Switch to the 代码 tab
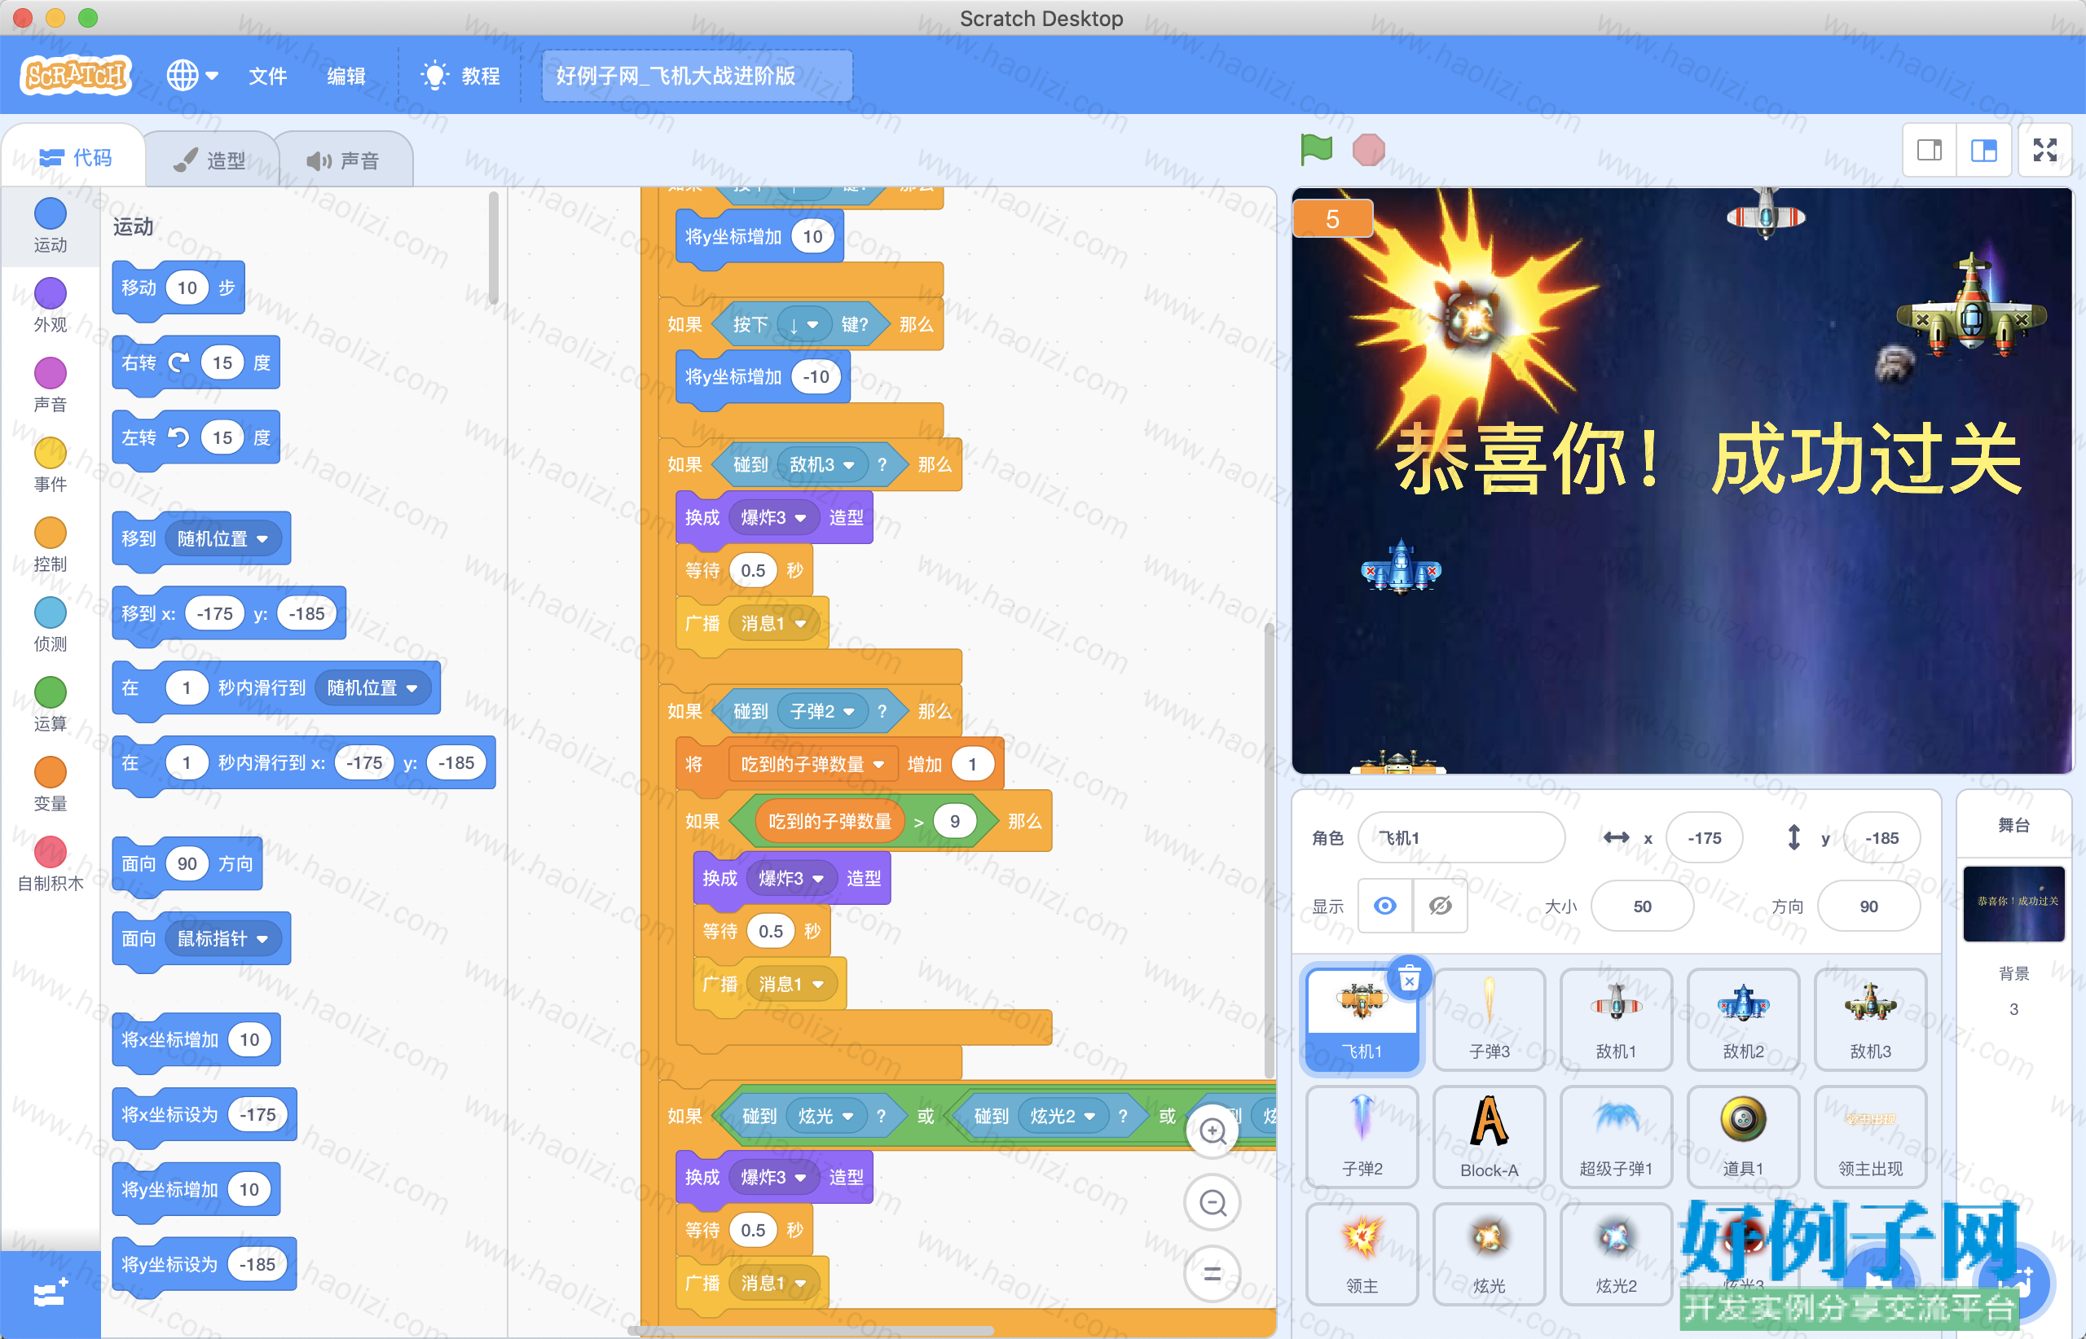 click(76, 157)
